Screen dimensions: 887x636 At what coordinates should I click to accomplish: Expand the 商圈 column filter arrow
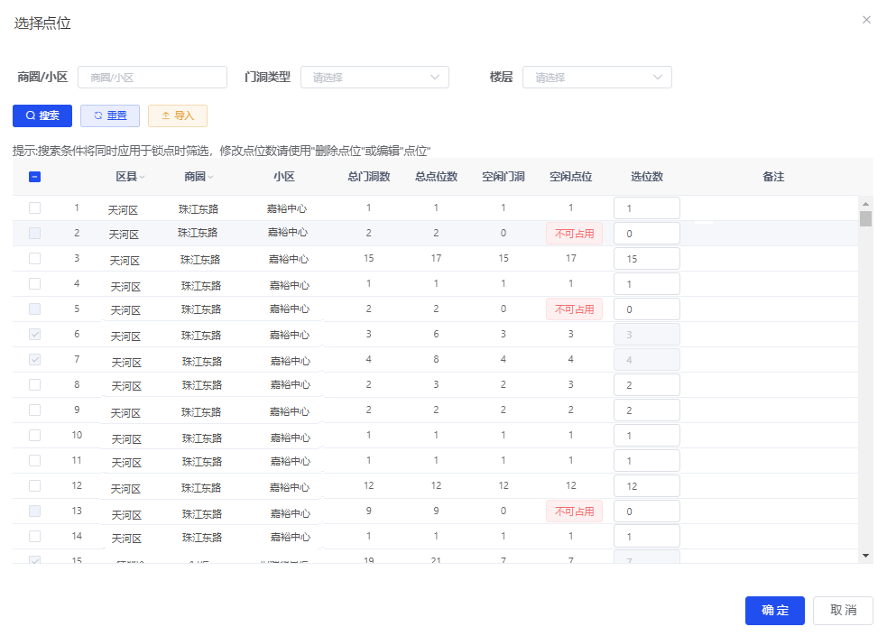click(x=211, y=178)
